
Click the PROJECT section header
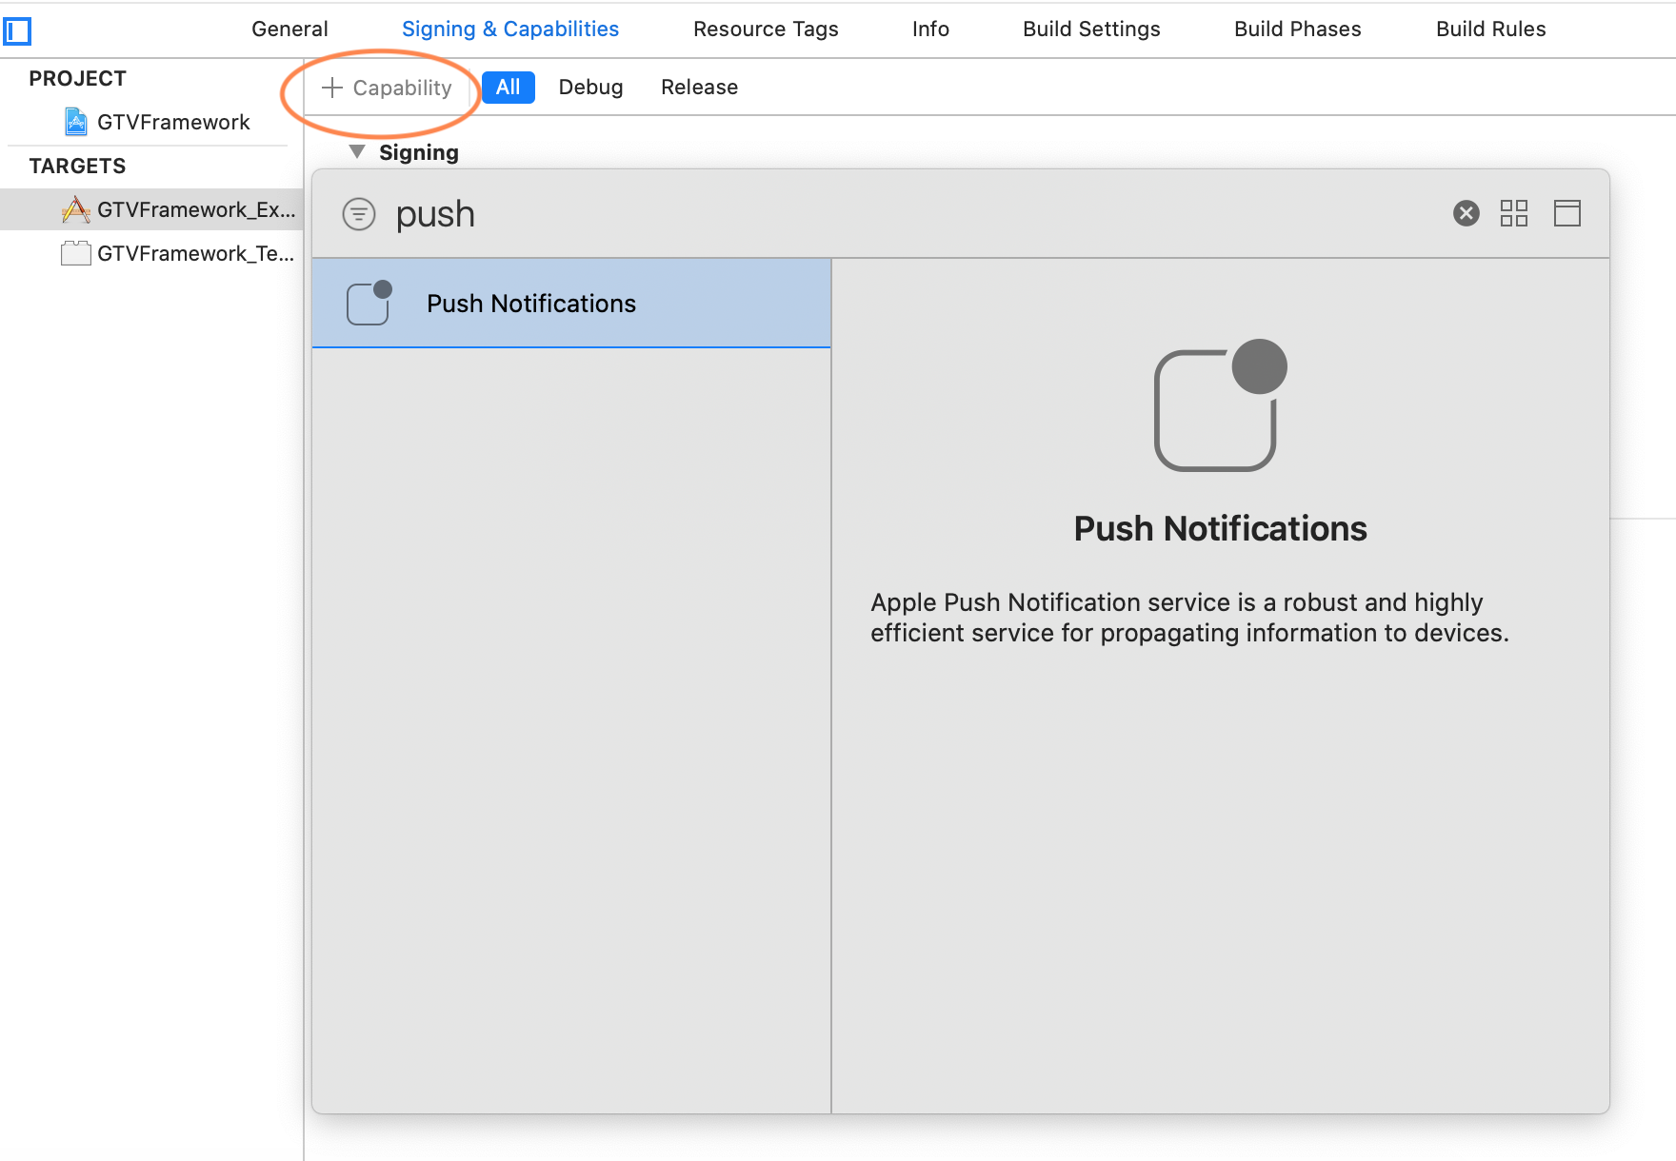pos(78,79)
